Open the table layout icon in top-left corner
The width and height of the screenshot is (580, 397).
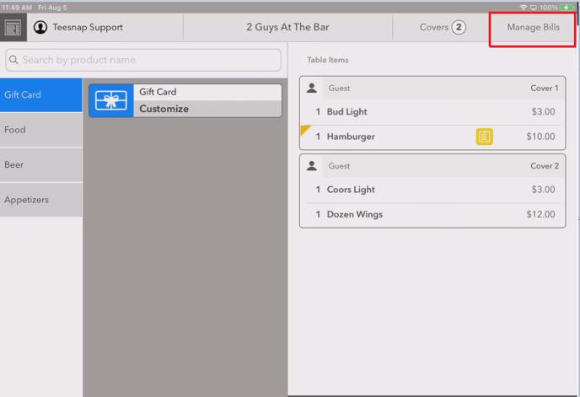click(13, 27)
